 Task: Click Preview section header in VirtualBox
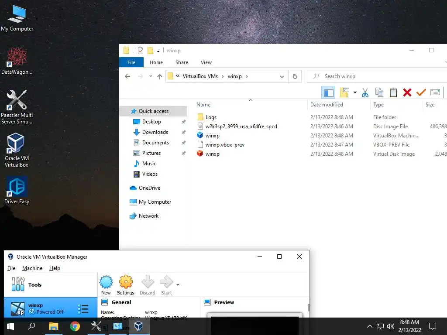tap(224, 302)
